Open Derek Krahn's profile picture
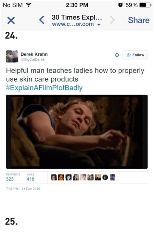154x232 pixels. 12,56
